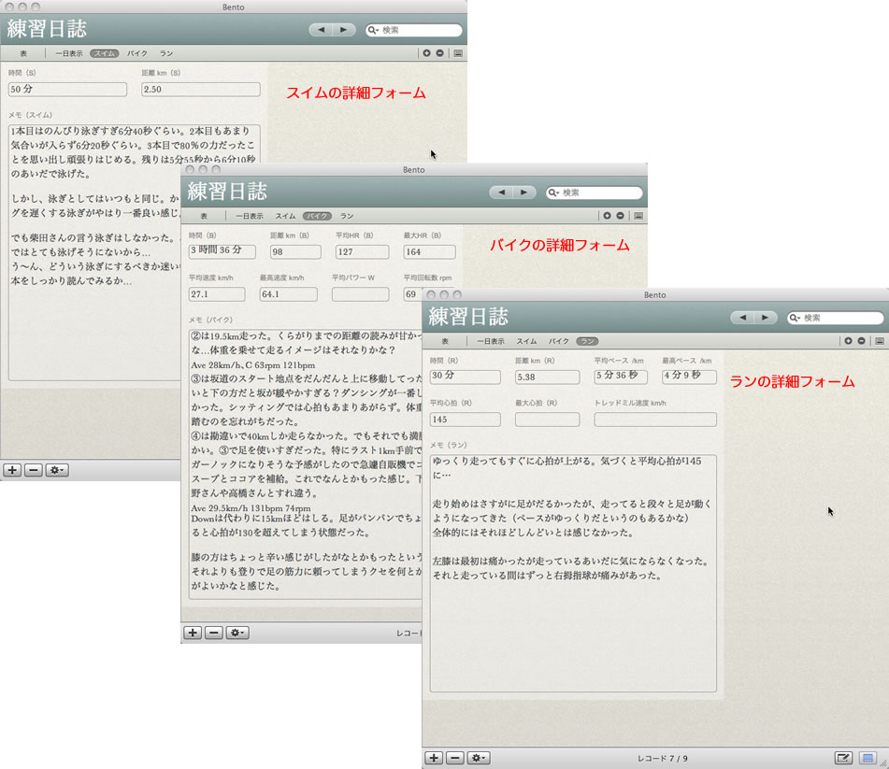889x769 pixels.
Task: Go to next record in Run window
Action: coord(766,318)
